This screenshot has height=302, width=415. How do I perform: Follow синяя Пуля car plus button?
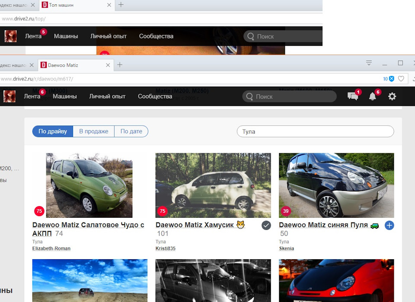tap(389, 225)
